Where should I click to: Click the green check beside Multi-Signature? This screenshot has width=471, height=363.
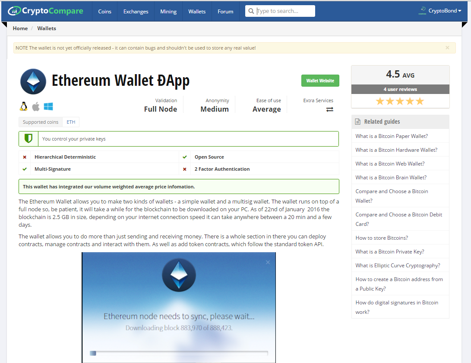[25, 169]
